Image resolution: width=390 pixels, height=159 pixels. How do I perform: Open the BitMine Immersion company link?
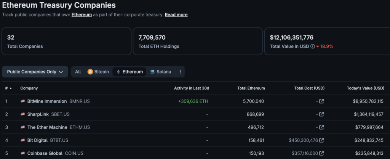point(47,101)
